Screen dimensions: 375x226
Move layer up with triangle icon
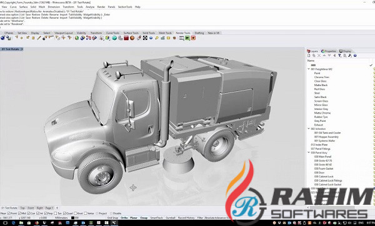tap(324, 56)
